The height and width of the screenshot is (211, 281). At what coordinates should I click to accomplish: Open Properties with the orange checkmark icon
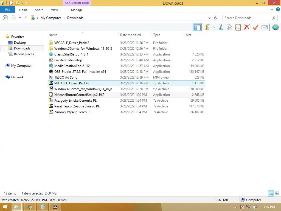[x=255, y=27]
